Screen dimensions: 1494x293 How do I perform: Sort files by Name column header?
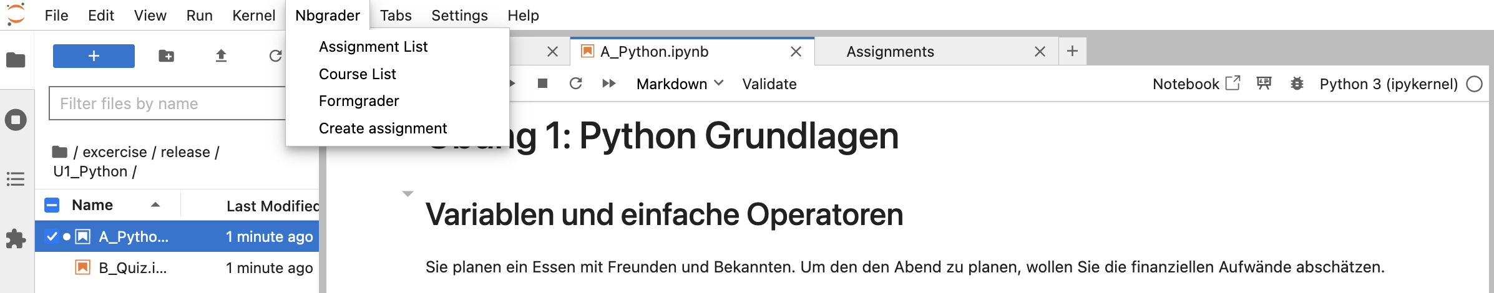pos(92,205)
